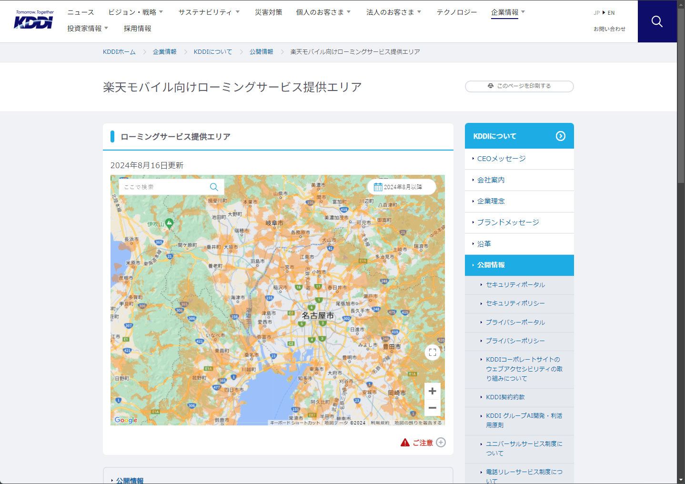Open ブランドメッセージ sidebar link
This screenshot has height=484, width=685.
click(519, 222)
